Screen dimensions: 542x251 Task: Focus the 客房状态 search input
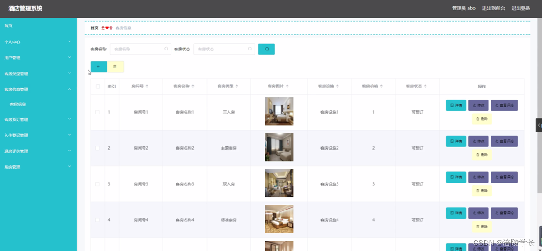point(224,49)
